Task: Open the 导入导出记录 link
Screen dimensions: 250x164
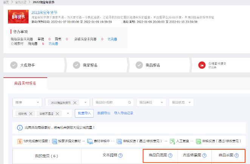Action: (x=123, y=113)
